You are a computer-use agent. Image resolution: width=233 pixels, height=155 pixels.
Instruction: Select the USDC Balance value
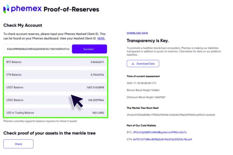[96, 100]
